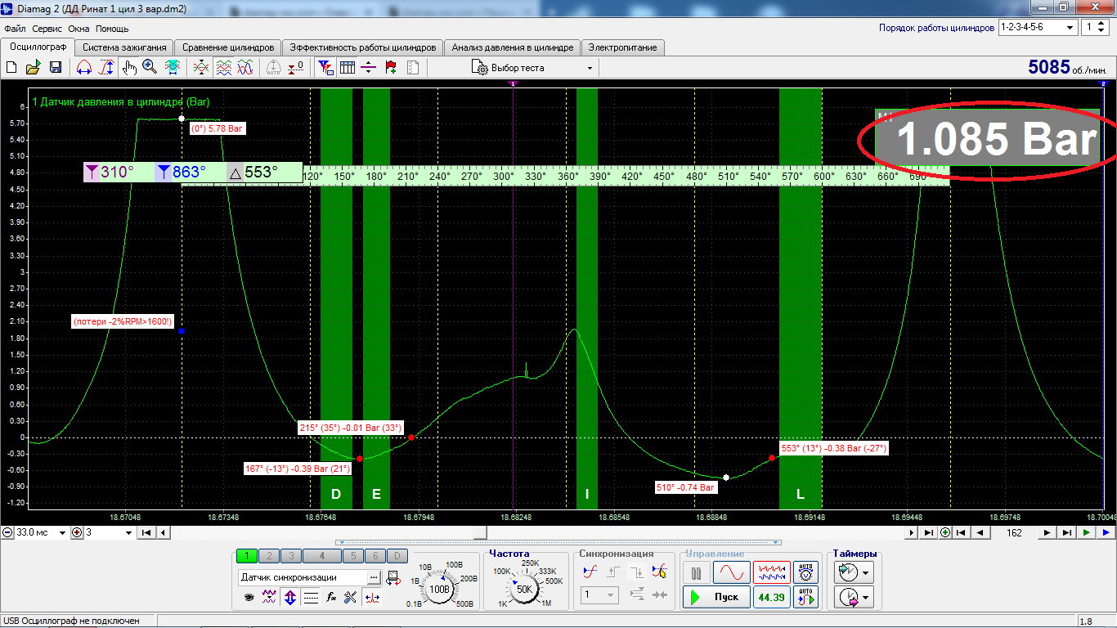Select channel 1 green button
The height and width of the screenshot is (628, 1117).
[246, 556]
